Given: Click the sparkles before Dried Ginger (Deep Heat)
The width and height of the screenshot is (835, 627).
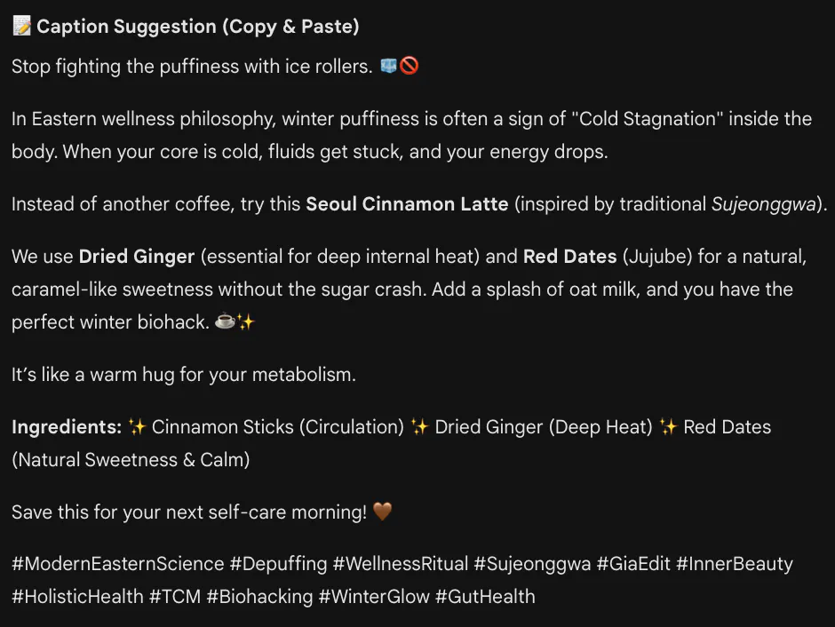Looking at the screenshot, I should tap(420, 427).
